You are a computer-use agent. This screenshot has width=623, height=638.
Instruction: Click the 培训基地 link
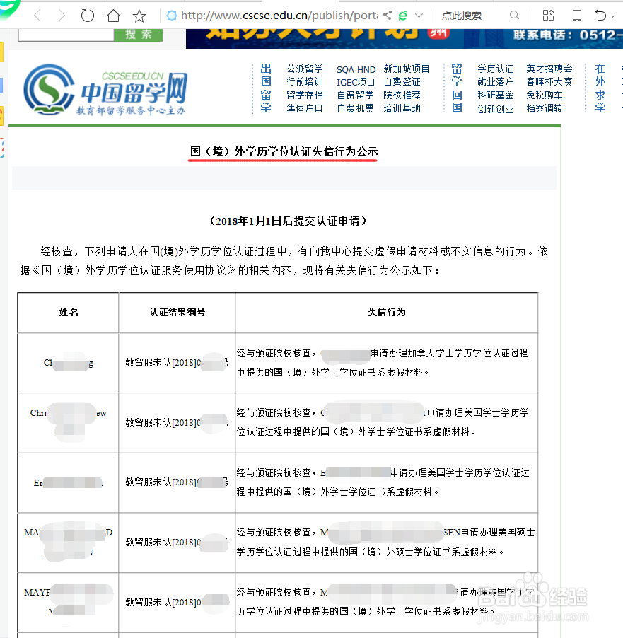[x=402, y=108]
